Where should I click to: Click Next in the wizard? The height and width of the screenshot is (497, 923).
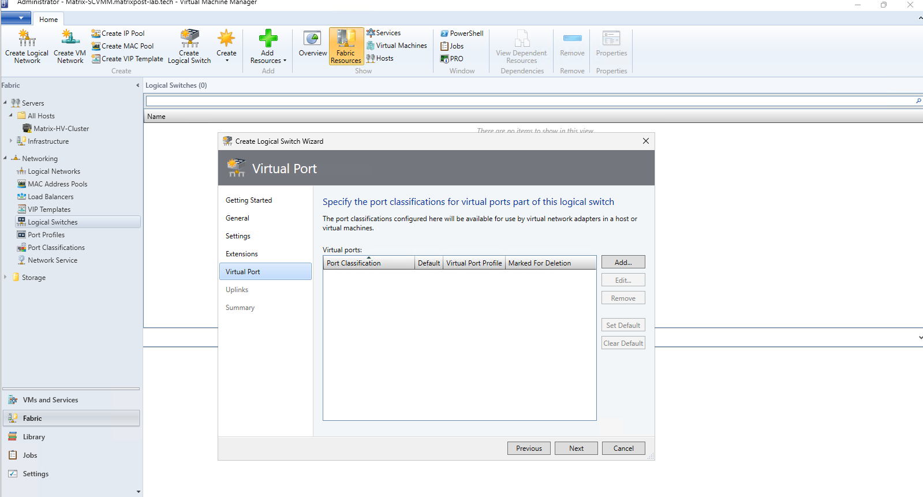tap(576, 449)
